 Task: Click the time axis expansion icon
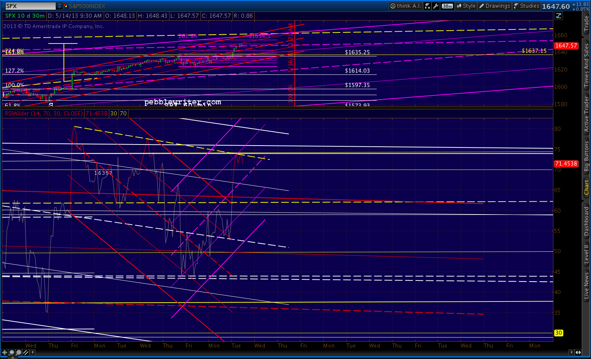tap(578, 352)
